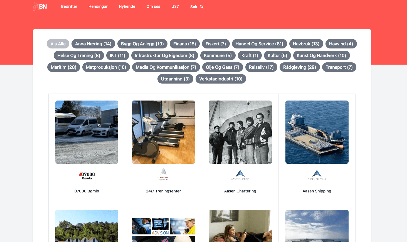Viewport: 407px width, 242px height.
Task: Open the cargo barge aerial photo
Action: point(317,132)
